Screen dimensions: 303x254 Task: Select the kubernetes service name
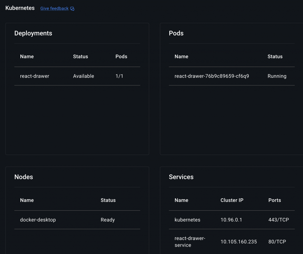[x=187, y=220]
